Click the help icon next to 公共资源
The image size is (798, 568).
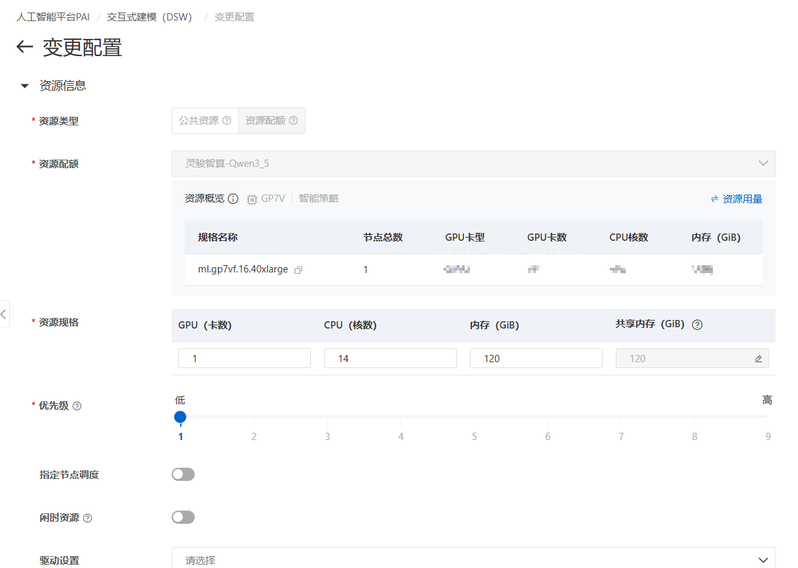click(x=226, y=121)
